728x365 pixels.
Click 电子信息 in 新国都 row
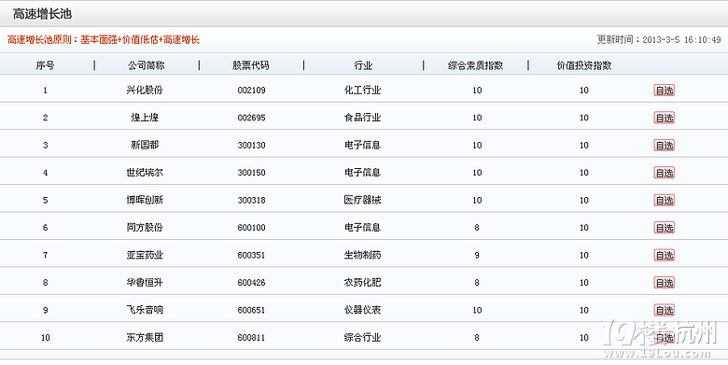(x=363, y=145)
